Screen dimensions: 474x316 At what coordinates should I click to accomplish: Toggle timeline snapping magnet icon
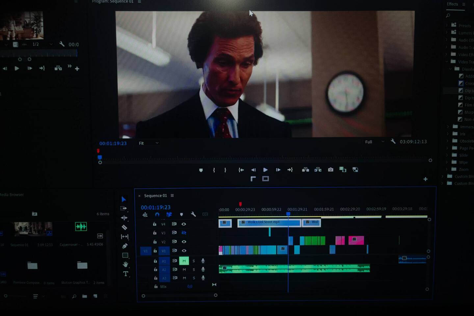pyautogui.click(x=157, y=214)
